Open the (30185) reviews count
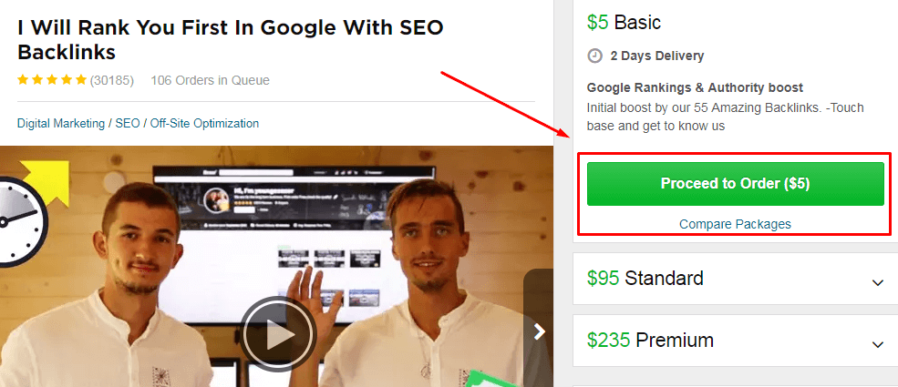This screenshot has width=898, height=387. pyautogui.click(x=111, y=81)
